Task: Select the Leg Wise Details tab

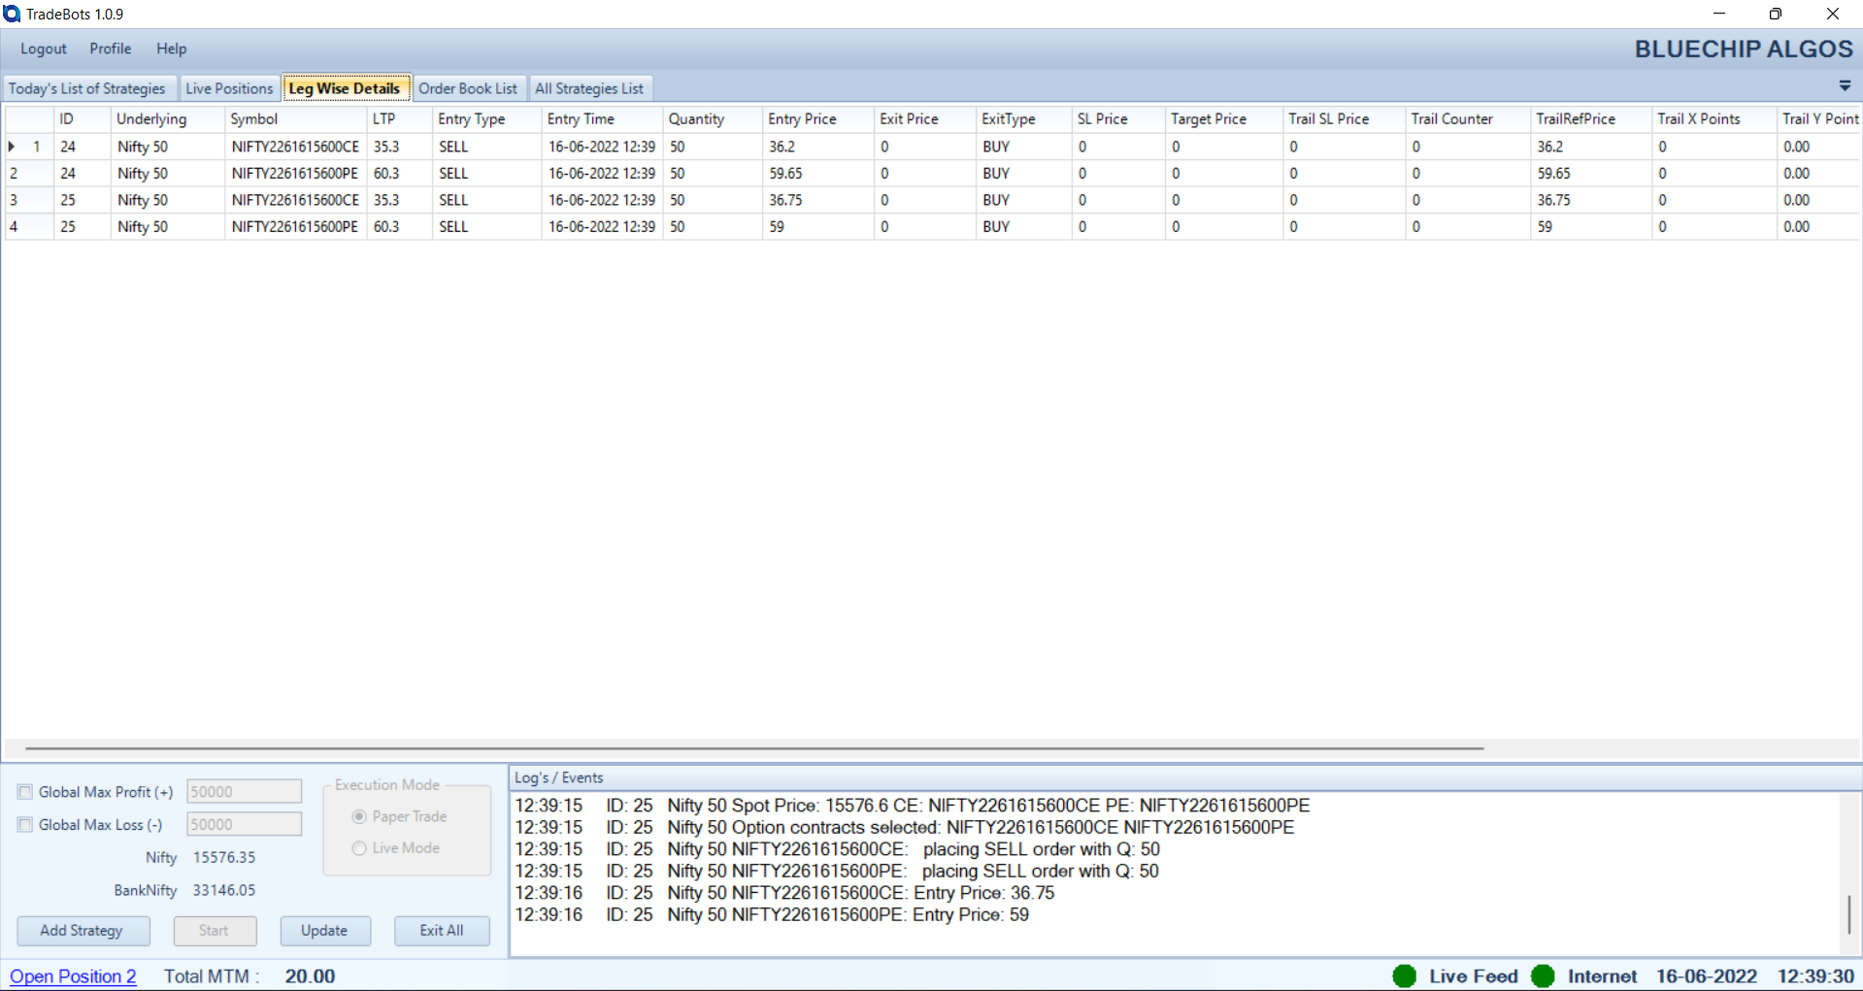Action: tap(345, 88)
